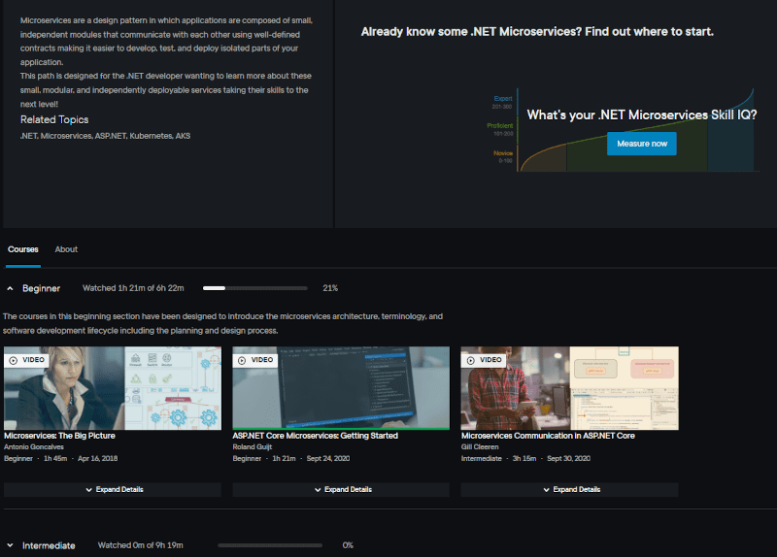This screenshot has height=557, width=777.
Task: Click the Proficient level label on skill chart
Action: click(499, 126)
